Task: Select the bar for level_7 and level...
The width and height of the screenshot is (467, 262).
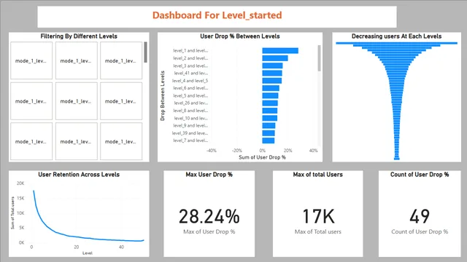Action: [268, 140]
